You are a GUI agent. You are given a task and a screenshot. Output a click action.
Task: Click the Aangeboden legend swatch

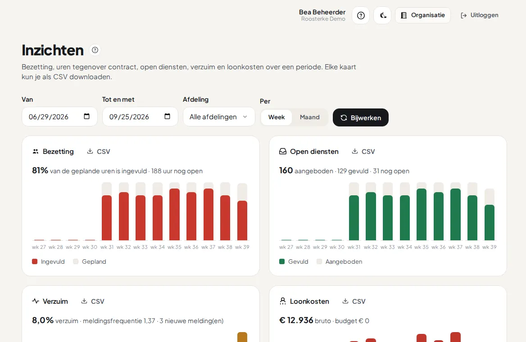[319, 261]
